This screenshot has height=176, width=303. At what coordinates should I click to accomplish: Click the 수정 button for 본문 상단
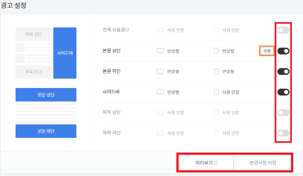click(267, 51)
